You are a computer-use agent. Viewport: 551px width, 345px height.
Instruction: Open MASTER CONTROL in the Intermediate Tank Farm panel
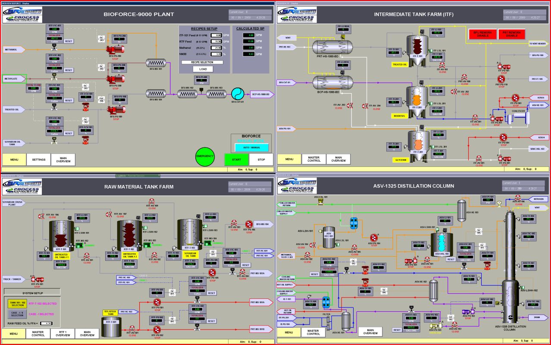(313, 160)
